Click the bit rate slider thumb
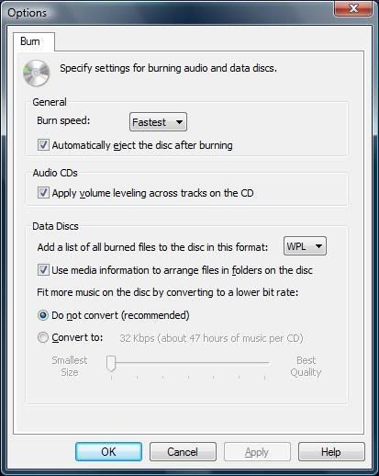The width and height of the screenshot is (379, 476). 111,363
